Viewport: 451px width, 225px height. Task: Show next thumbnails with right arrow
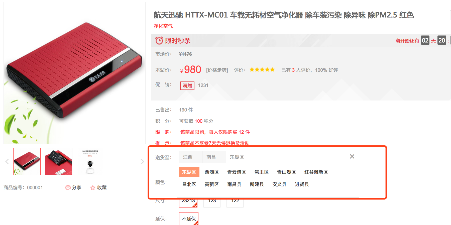click(x=142, y=161)
